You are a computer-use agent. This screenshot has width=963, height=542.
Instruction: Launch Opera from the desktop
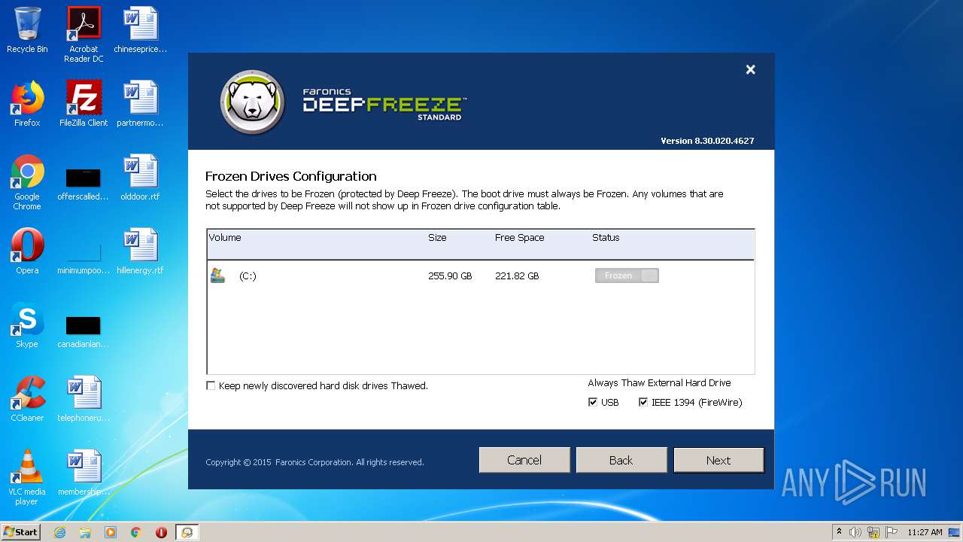point(27,251)
